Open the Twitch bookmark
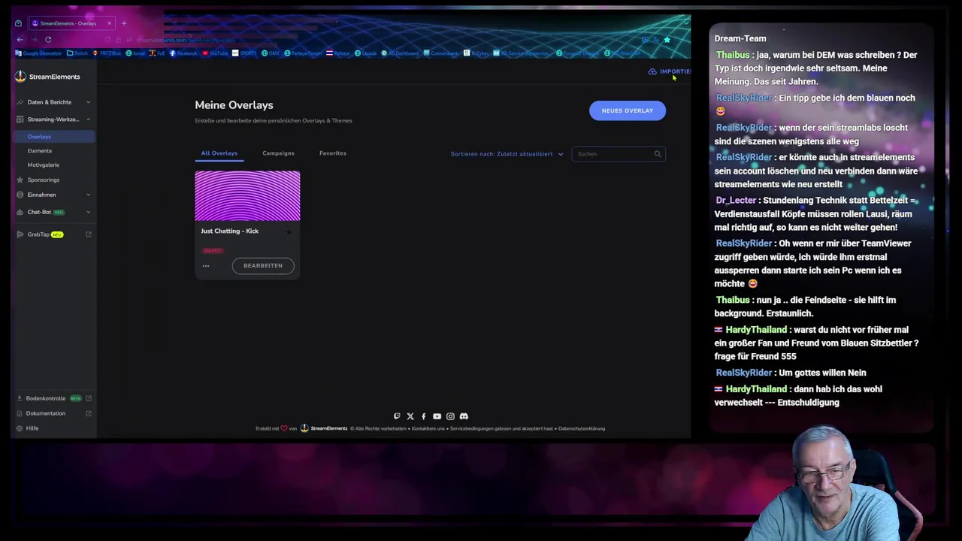Screen dimensions: 962x541 pyautogui.click(x=77, y=53)
